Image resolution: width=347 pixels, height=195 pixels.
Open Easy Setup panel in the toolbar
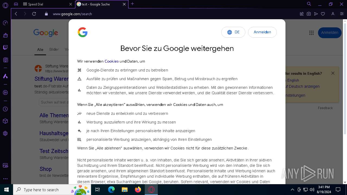coord(342,14)
